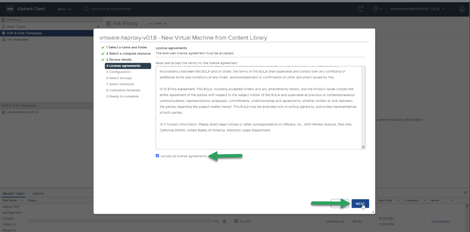Click the Status column header
470x232 pixels.
click(32, 200)
